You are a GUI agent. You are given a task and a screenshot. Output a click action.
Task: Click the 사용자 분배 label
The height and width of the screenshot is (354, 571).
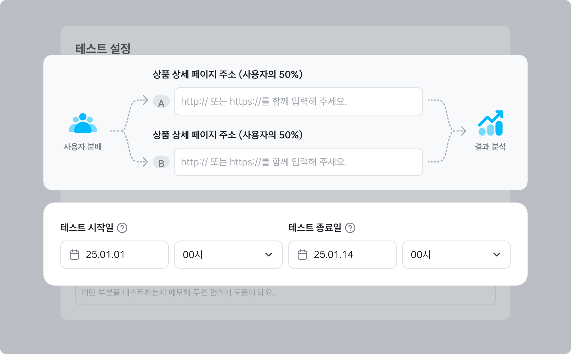(x=82, y=147)
